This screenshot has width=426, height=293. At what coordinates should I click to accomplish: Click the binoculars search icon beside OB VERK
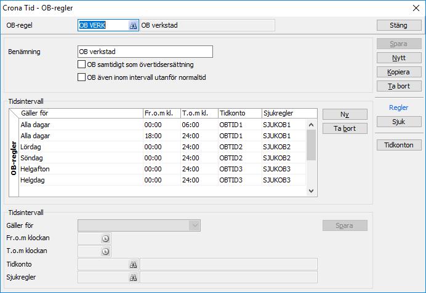tap(133, 25)
